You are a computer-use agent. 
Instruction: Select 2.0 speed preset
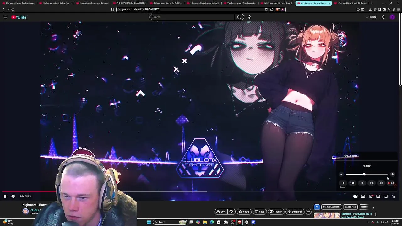point(381,183)
